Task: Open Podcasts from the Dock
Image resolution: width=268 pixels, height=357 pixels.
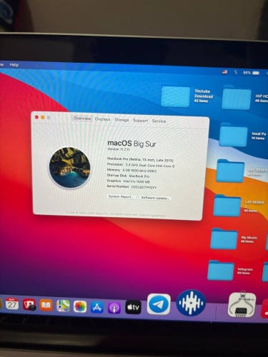Action: pos(114,308)
